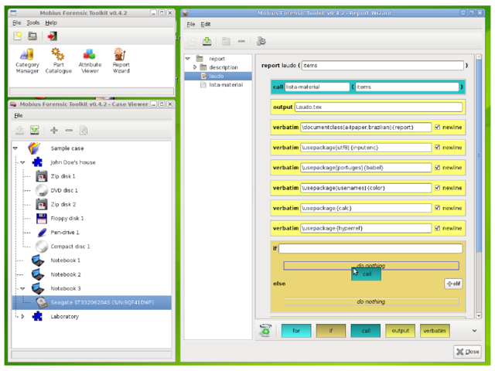Toggle newline checkbox for usepackage{calc}
495x371 pixels.
click(437, 208)
